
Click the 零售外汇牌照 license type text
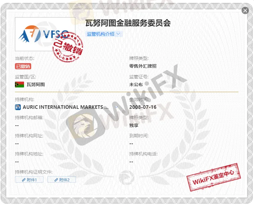[143, 66]
